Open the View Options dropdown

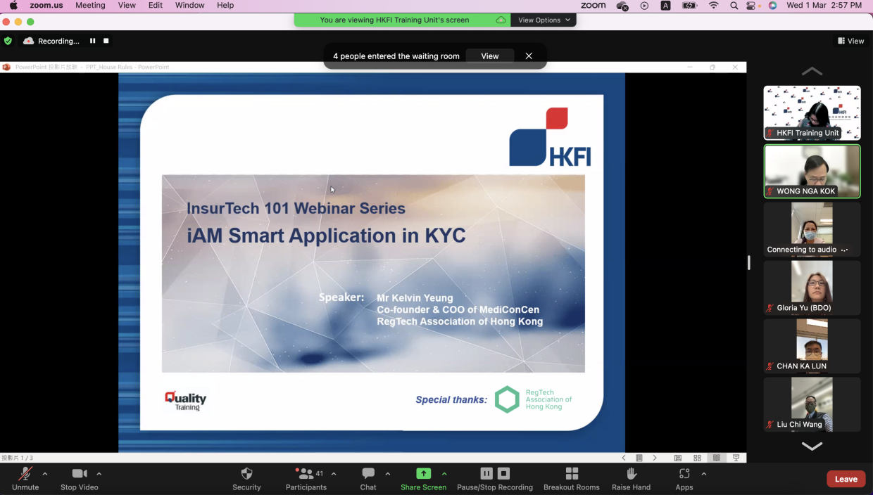544,20
